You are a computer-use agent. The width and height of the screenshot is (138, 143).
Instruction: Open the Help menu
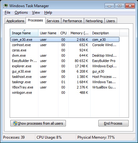(x=48, y=12)
